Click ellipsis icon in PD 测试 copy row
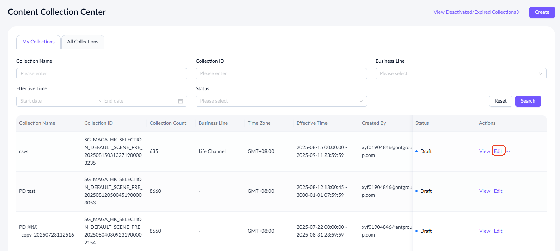 click(508, 231)
